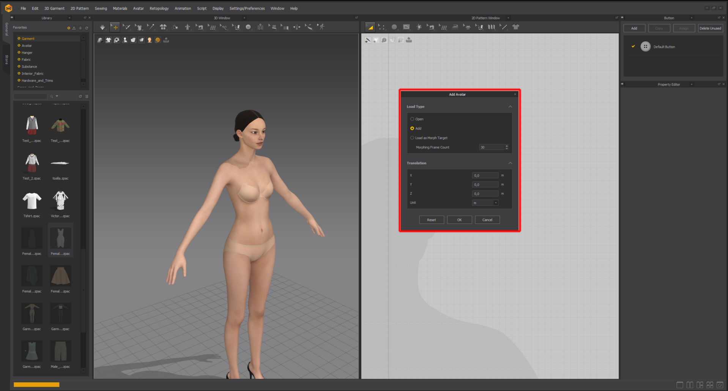Open the 3D Garment menu

coord(54,8)
